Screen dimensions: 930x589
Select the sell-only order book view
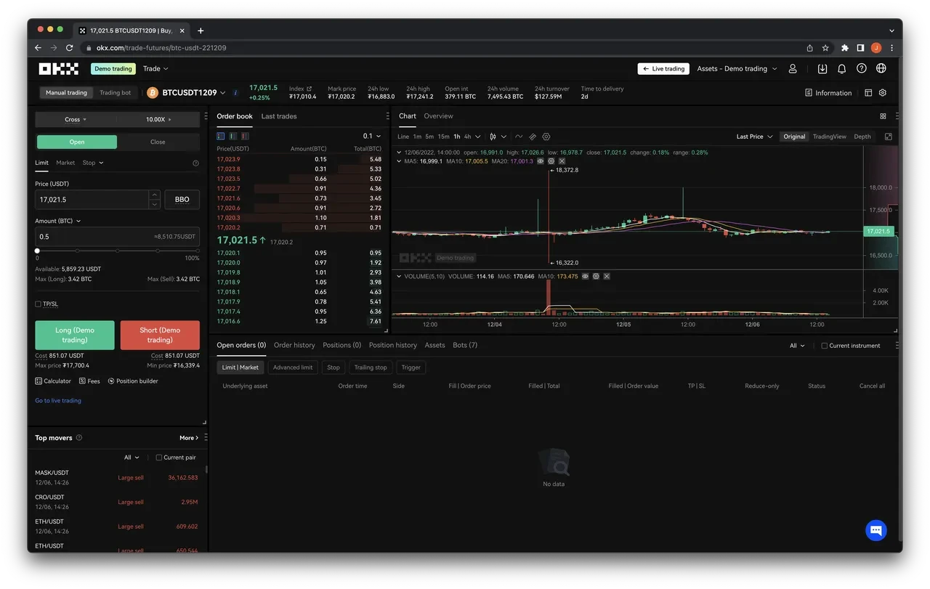[246, 136]
